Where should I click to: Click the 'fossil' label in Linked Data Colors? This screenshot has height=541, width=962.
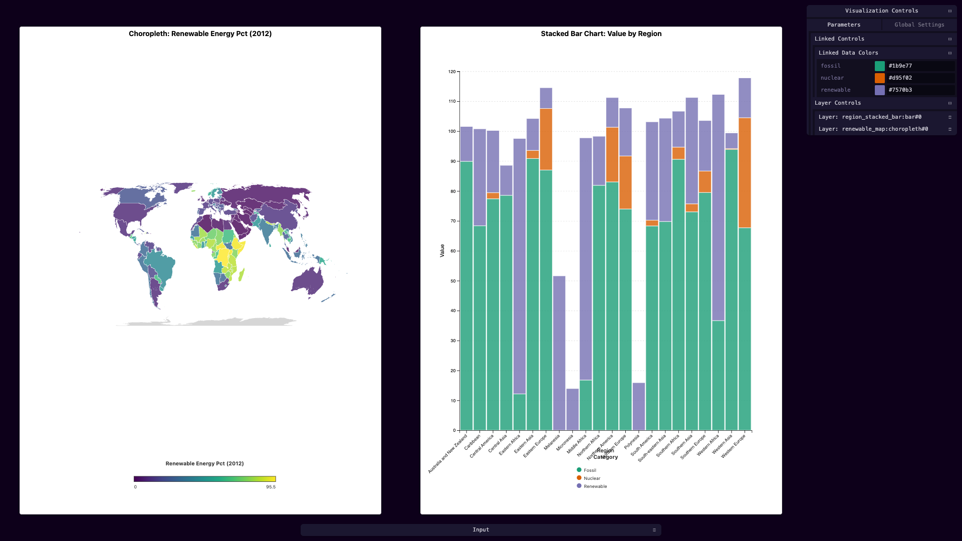click(x=831, y=66)
